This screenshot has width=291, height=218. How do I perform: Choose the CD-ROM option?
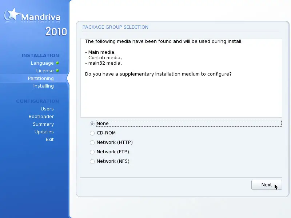92,133
